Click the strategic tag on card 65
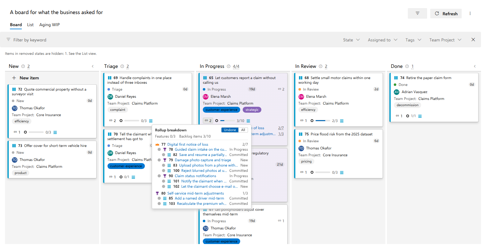The image size is (486, 249). tap(252, 110)
